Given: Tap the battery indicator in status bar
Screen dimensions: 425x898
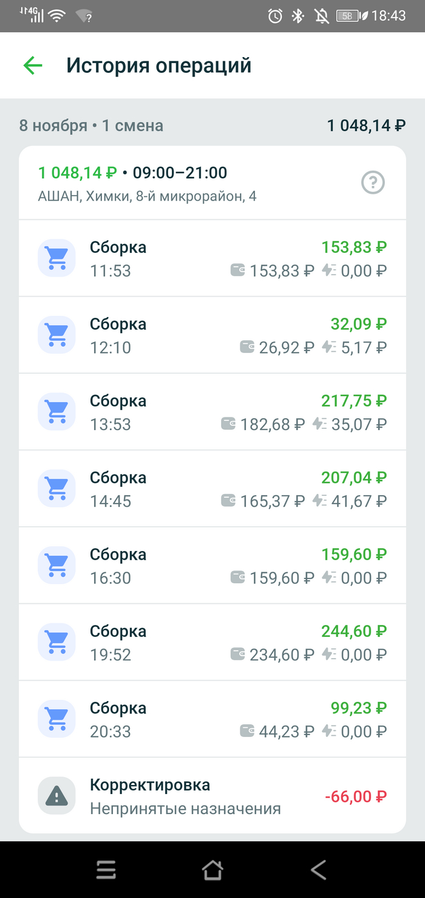Looking at the screenshot, I should (348, 16).
